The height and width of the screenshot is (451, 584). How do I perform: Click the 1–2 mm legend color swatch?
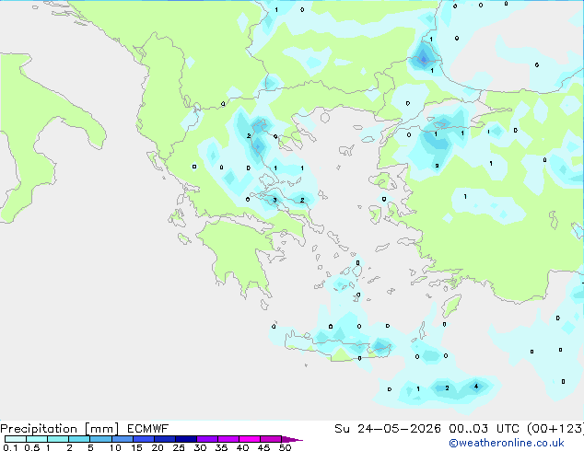[x=58, y=439]
